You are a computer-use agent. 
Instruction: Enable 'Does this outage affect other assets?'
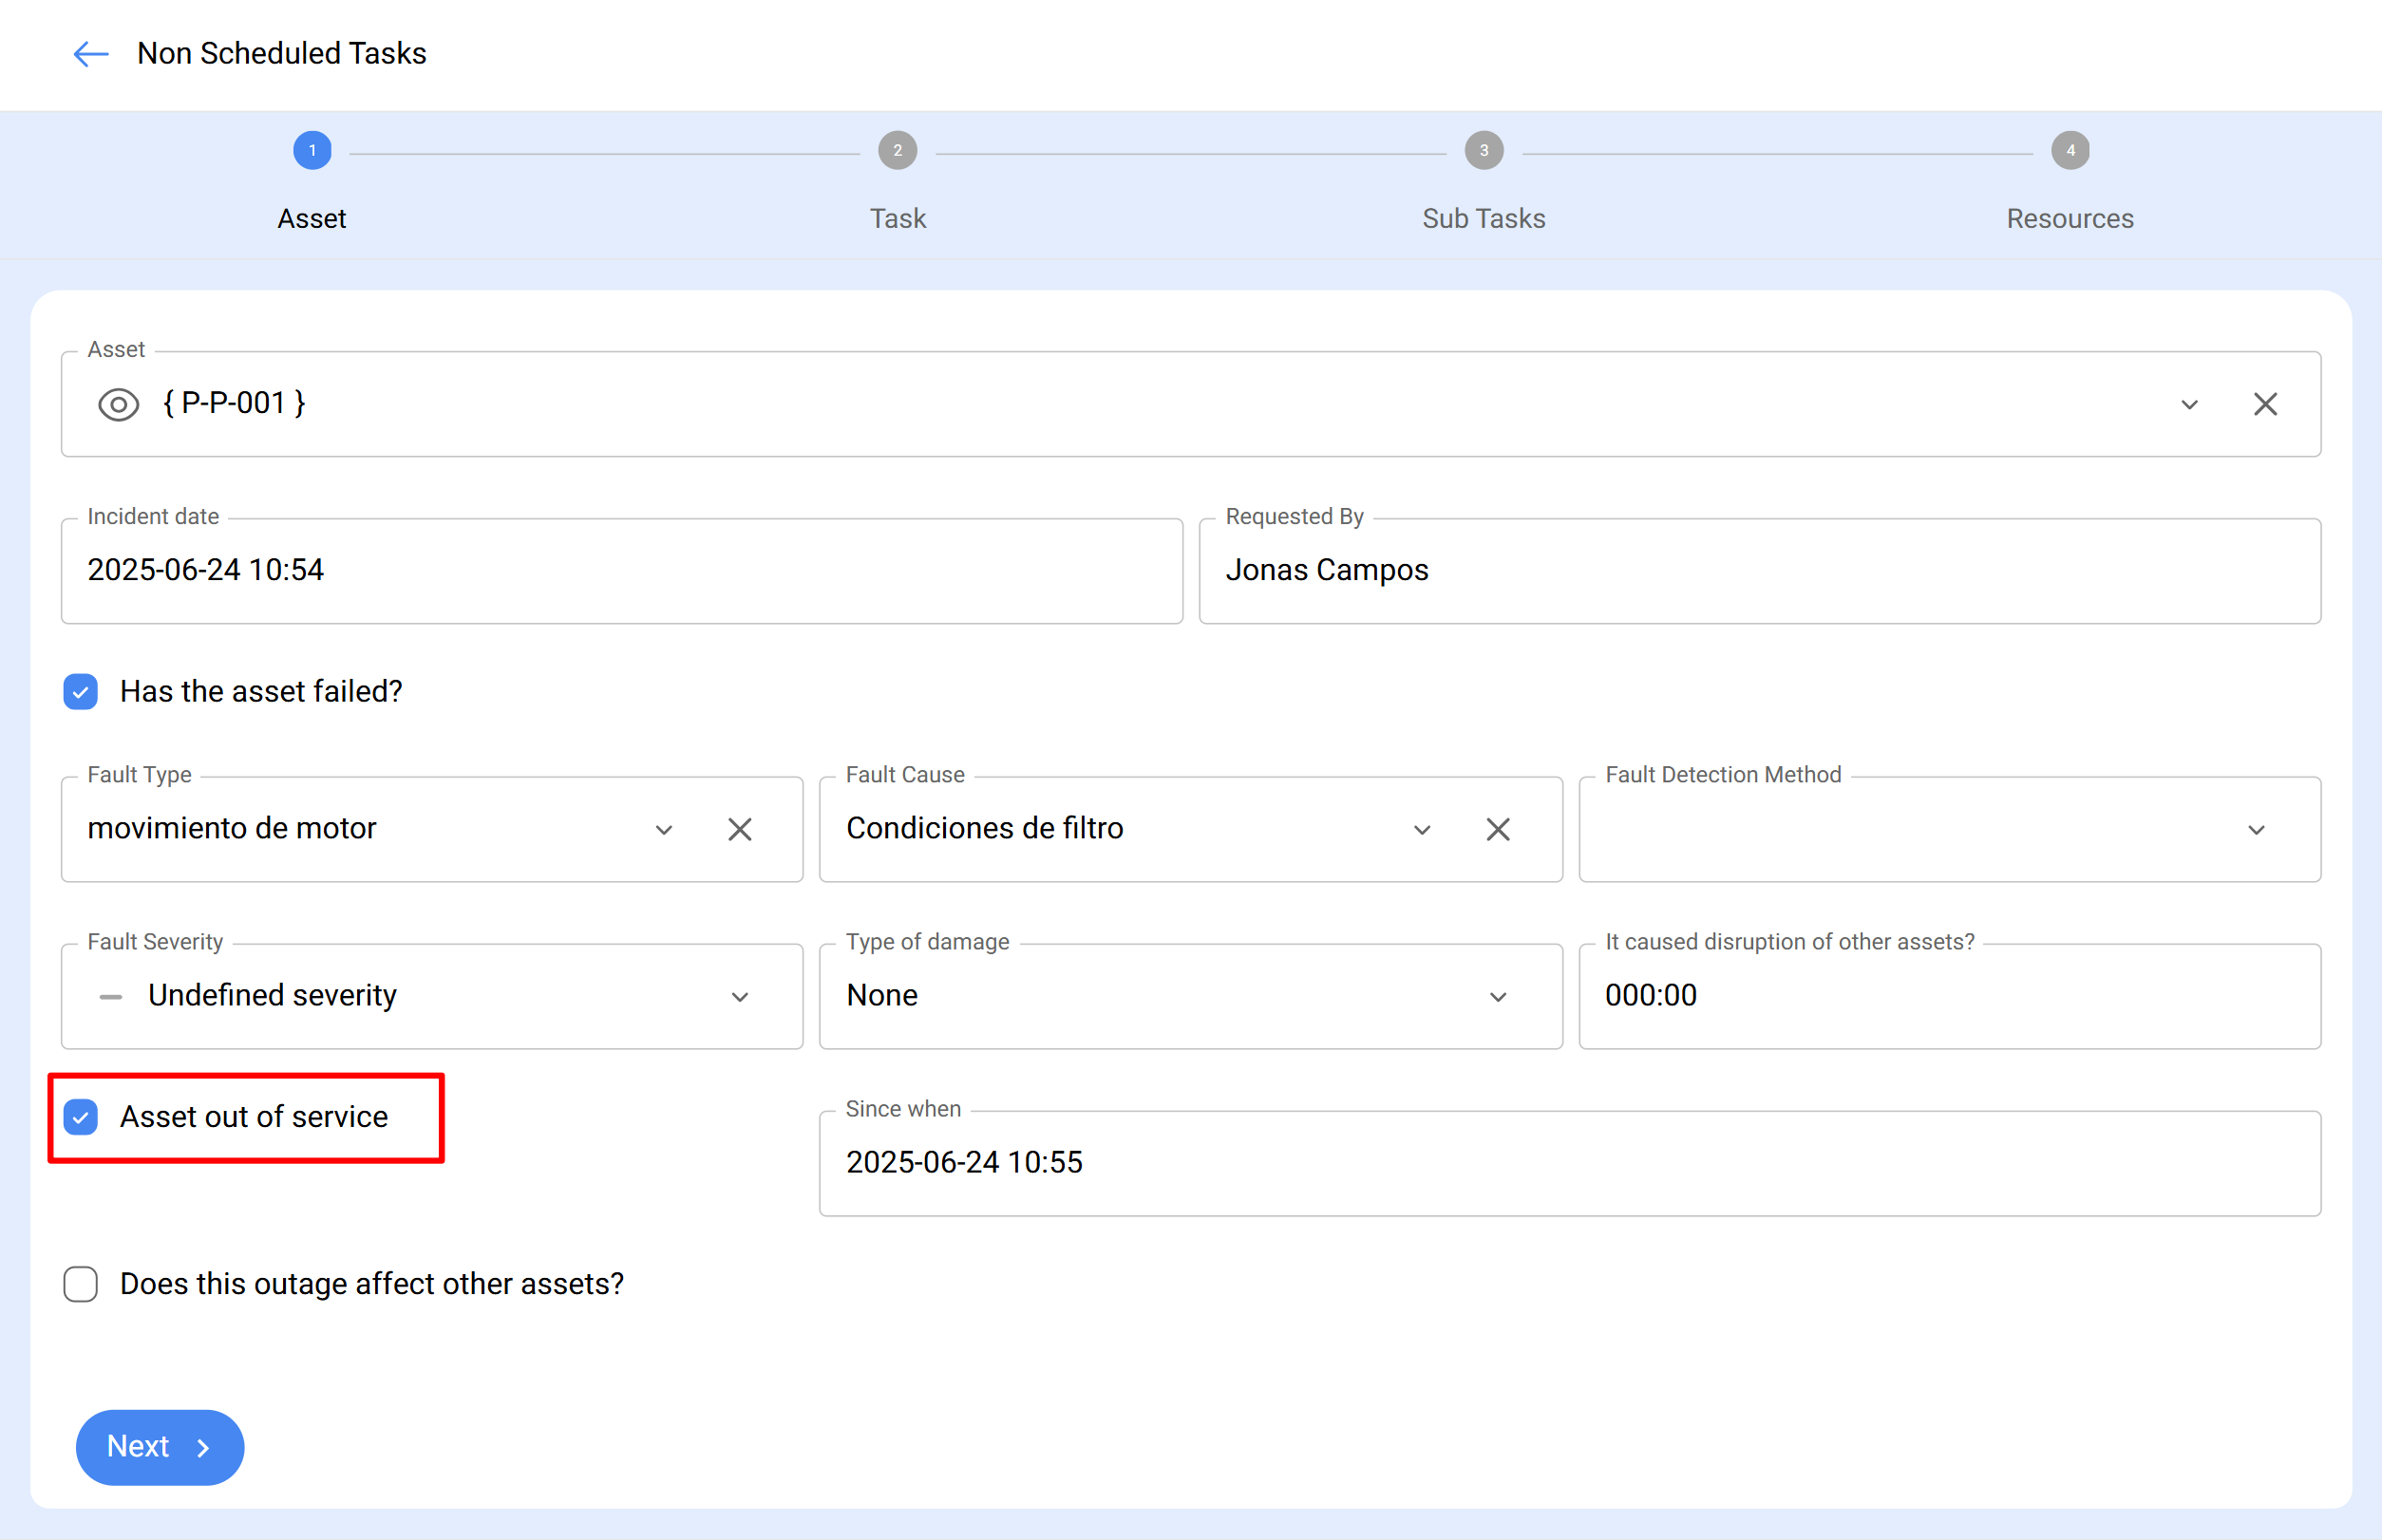coord(80,1284)
